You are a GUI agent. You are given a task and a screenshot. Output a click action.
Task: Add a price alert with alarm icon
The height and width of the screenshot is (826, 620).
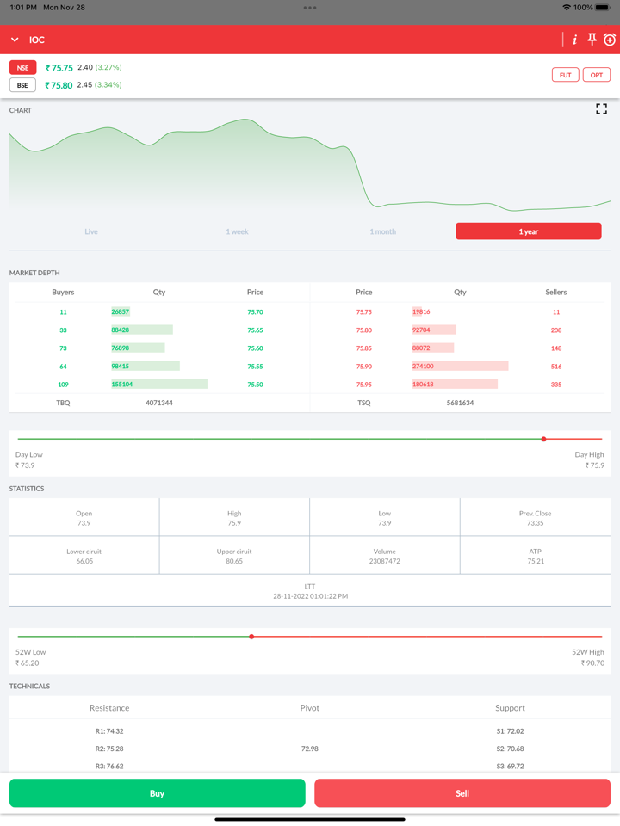[x=610, y=40]
